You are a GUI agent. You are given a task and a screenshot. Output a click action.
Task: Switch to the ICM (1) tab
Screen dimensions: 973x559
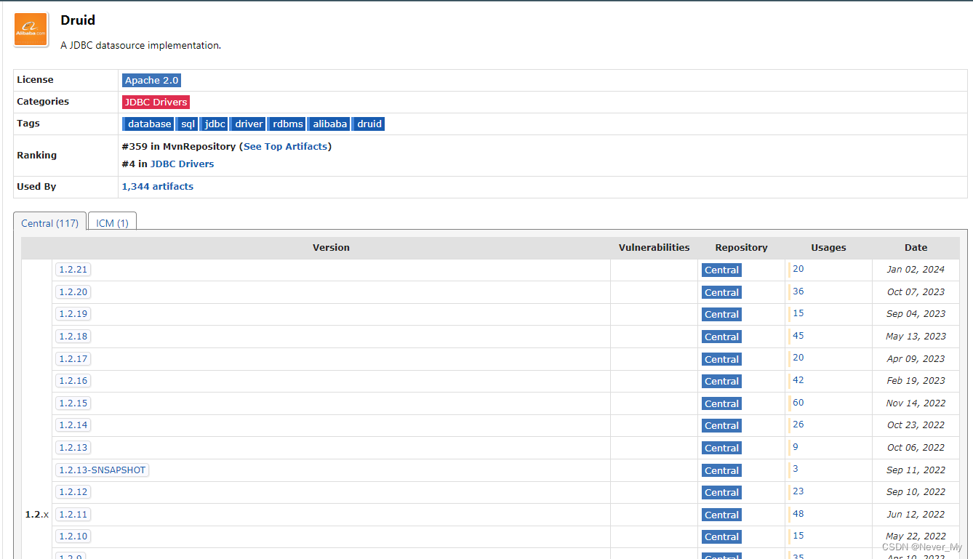point(112,223)
